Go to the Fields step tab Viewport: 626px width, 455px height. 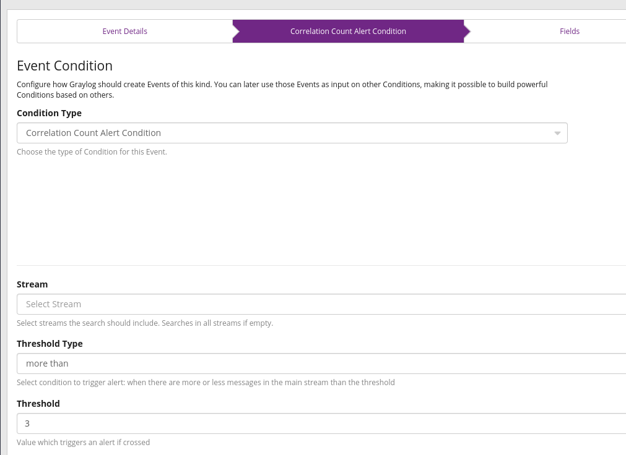[569, 32]
